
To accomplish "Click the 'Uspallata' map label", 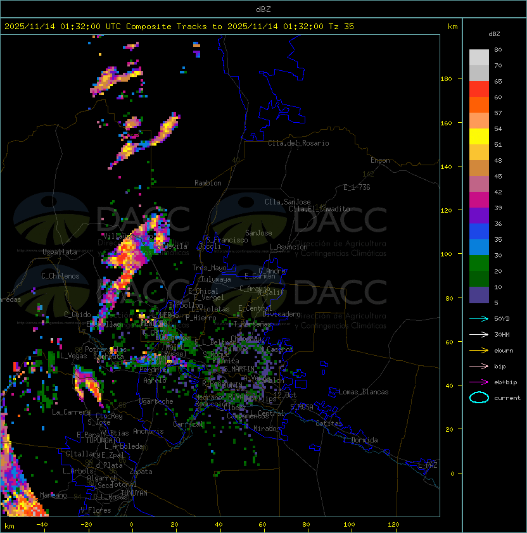I will pos(60,252).
